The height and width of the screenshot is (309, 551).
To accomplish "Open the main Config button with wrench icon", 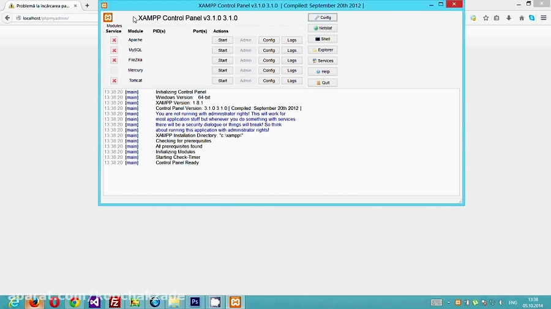I will click(323, 17).
